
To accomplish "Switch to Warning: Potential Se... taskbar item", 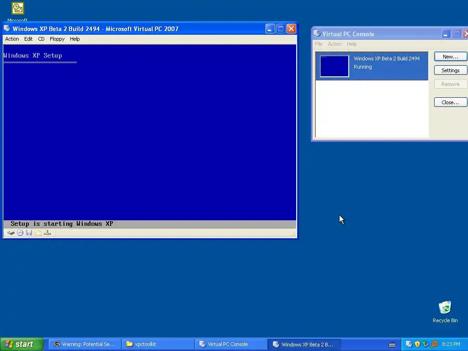I will click(85, 344).
